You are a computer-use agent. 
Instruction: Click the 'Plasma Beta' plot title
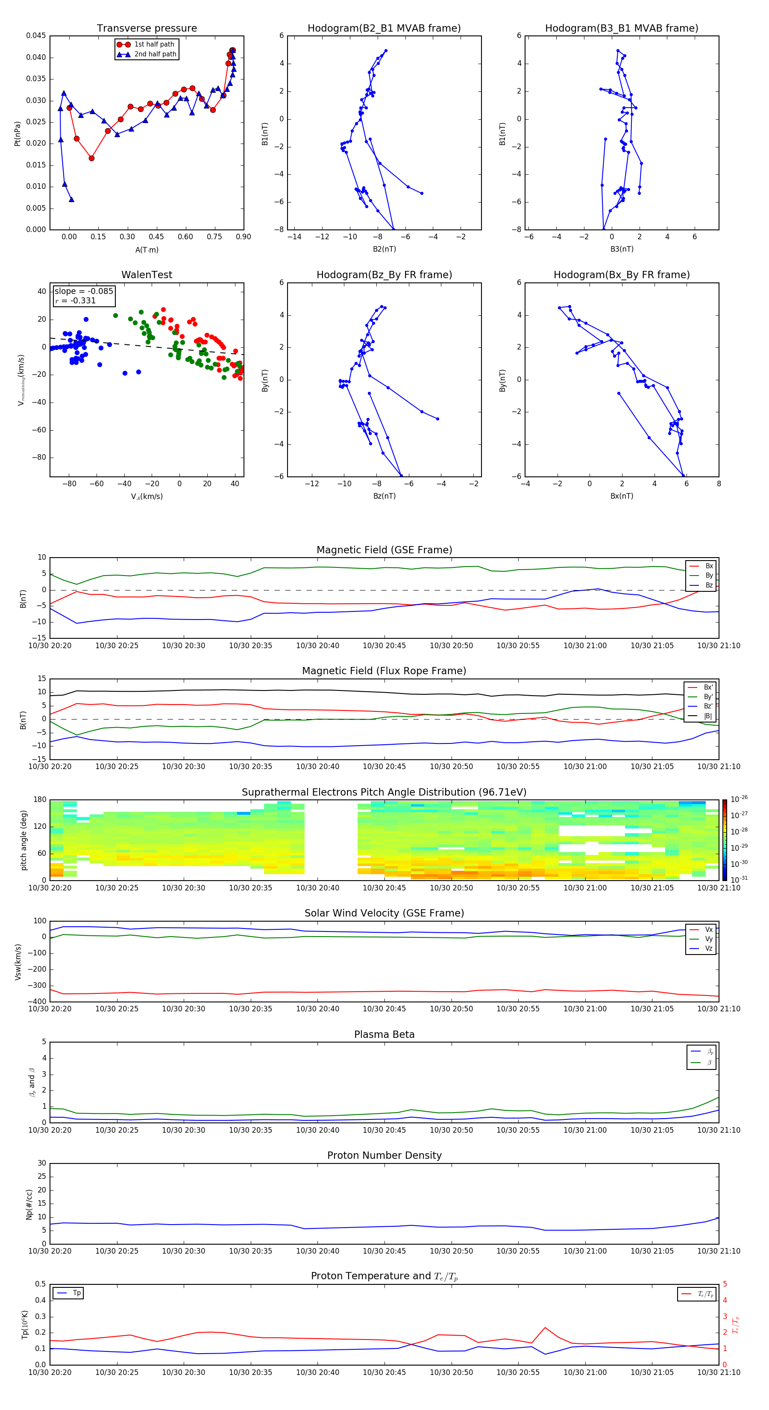pyautogui.click(x=384, y=1034)
